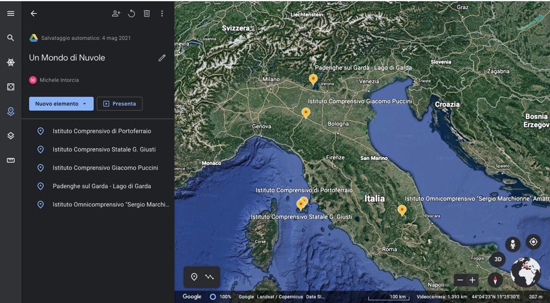550x303 pixels.
Task: Click the Zagabria city label
Action: [498, 71]
